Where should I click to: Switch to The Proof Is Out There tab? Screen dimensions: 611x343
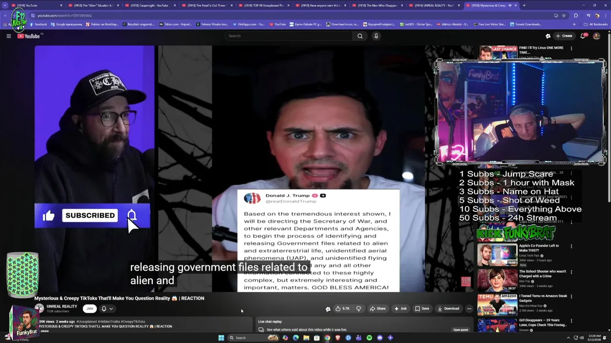206,5
